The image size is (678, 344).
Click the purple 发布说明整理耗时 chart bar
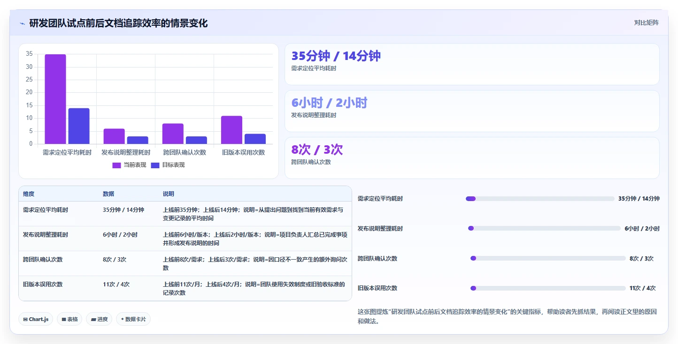click(114, 136)
